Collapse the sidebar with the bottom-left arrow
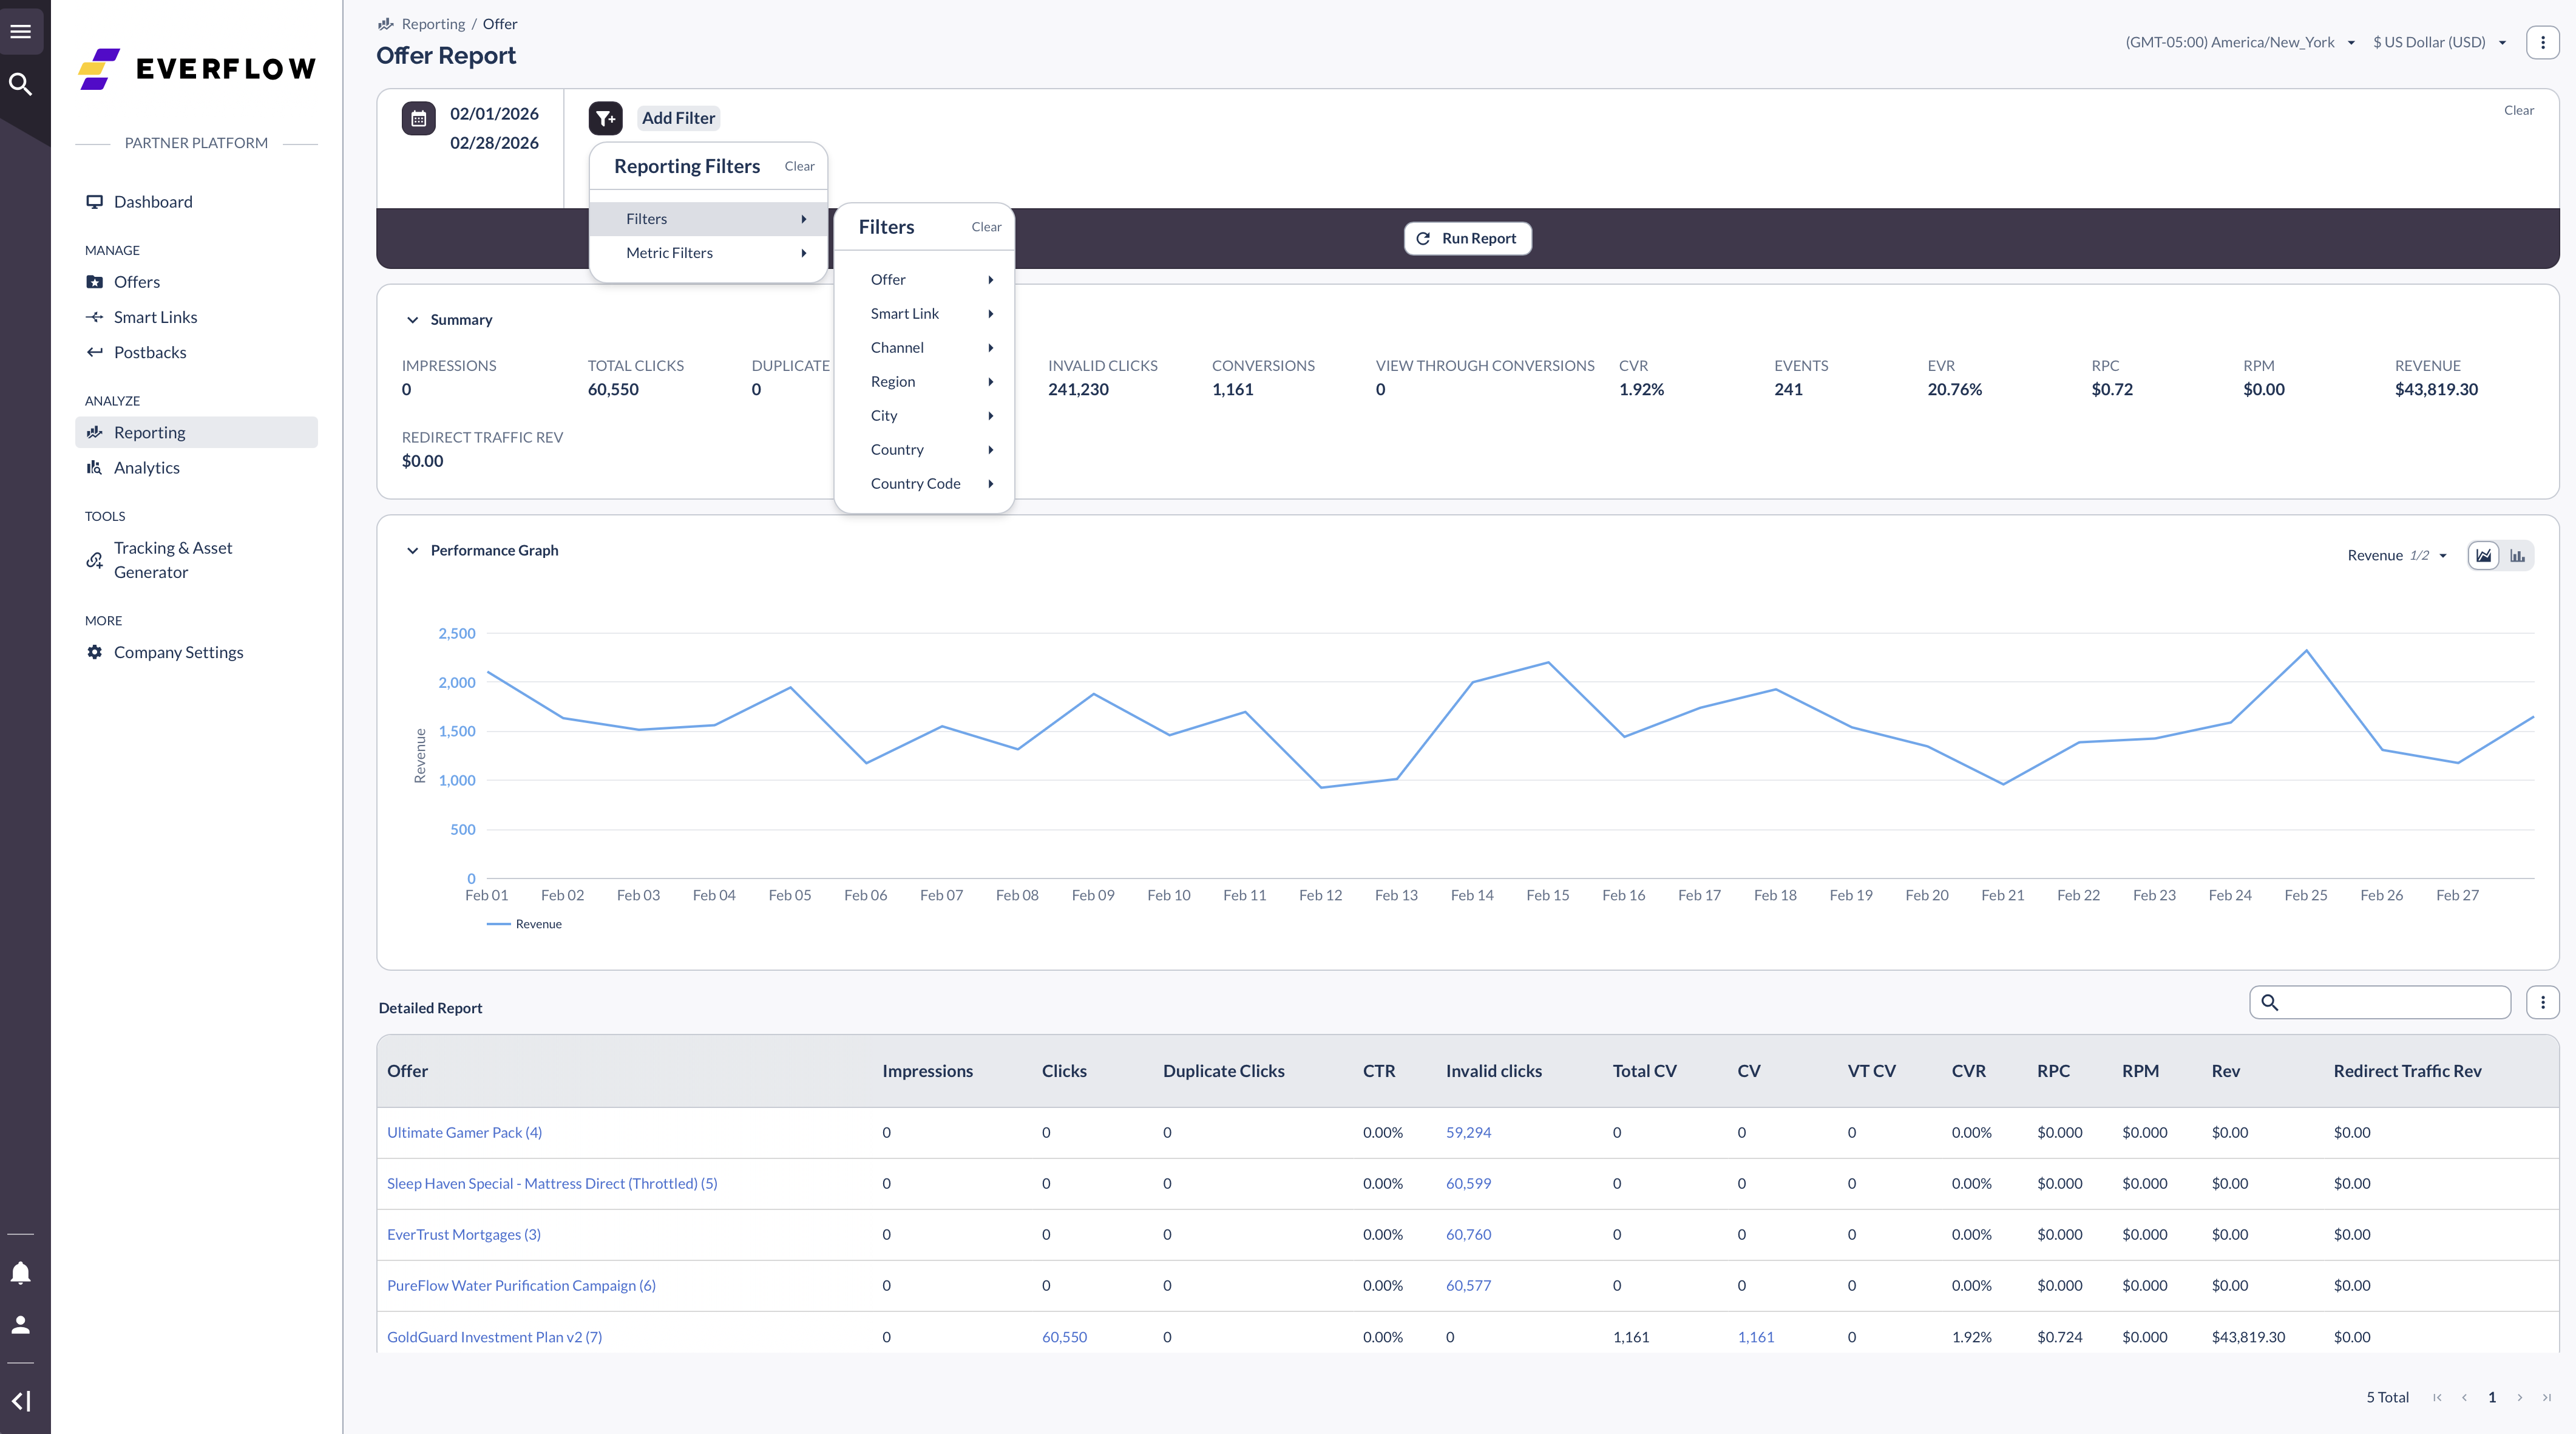The width and height of the screenshot is (2576, 1434). coord(21,1400)
